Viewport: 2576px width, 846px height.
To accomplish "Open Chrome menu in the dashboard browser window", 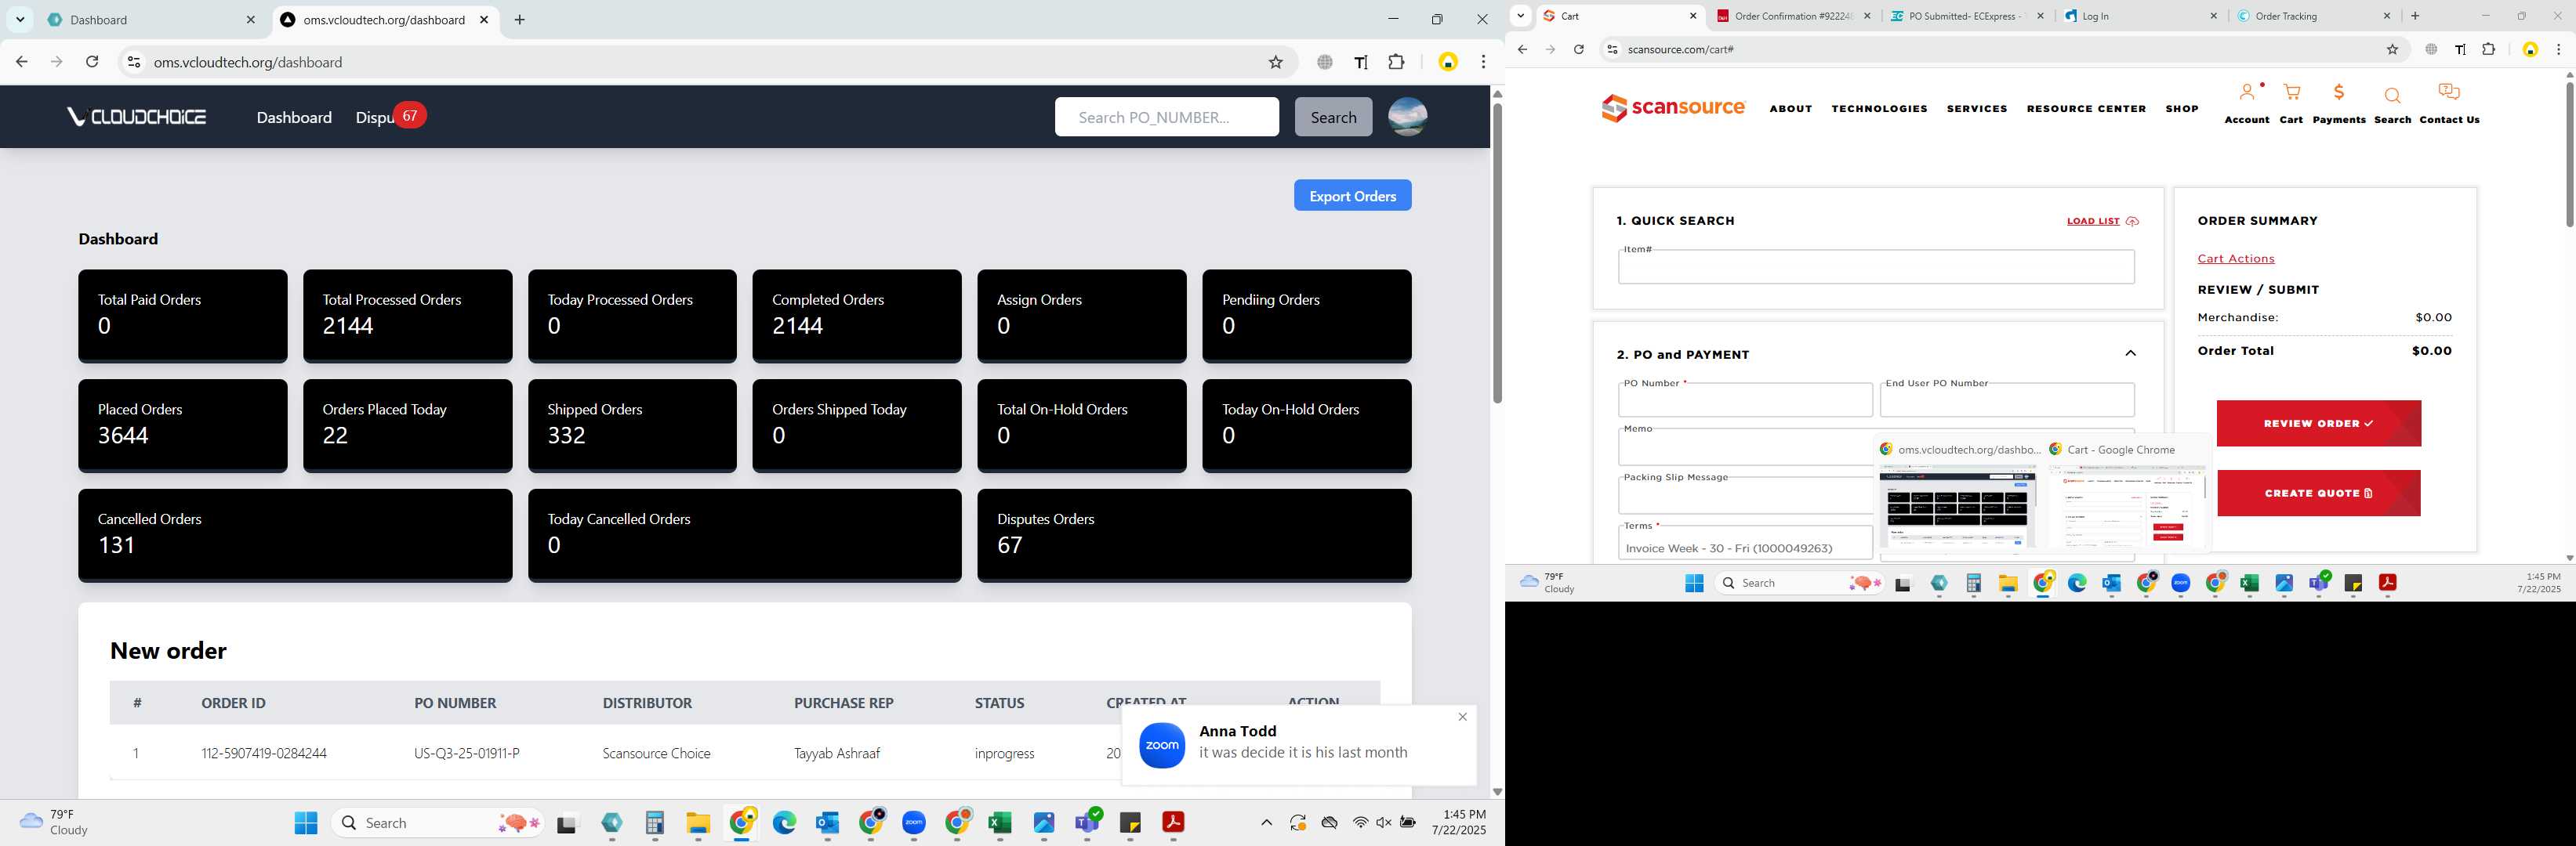I will 1483,62.
